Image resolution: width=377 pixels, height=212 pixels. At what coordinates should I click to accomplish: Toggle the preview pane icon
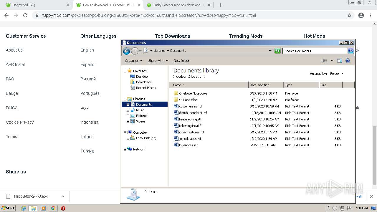click(340, 61)
